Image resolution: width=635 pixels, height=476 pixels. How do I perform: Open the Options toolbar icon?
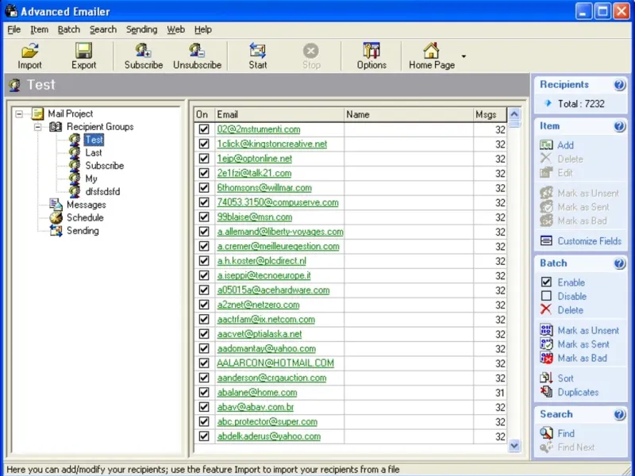(371, 51)
